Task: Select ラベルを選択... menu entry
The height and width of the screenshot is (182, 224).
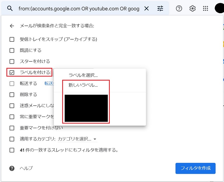Action: coord(83,75)
